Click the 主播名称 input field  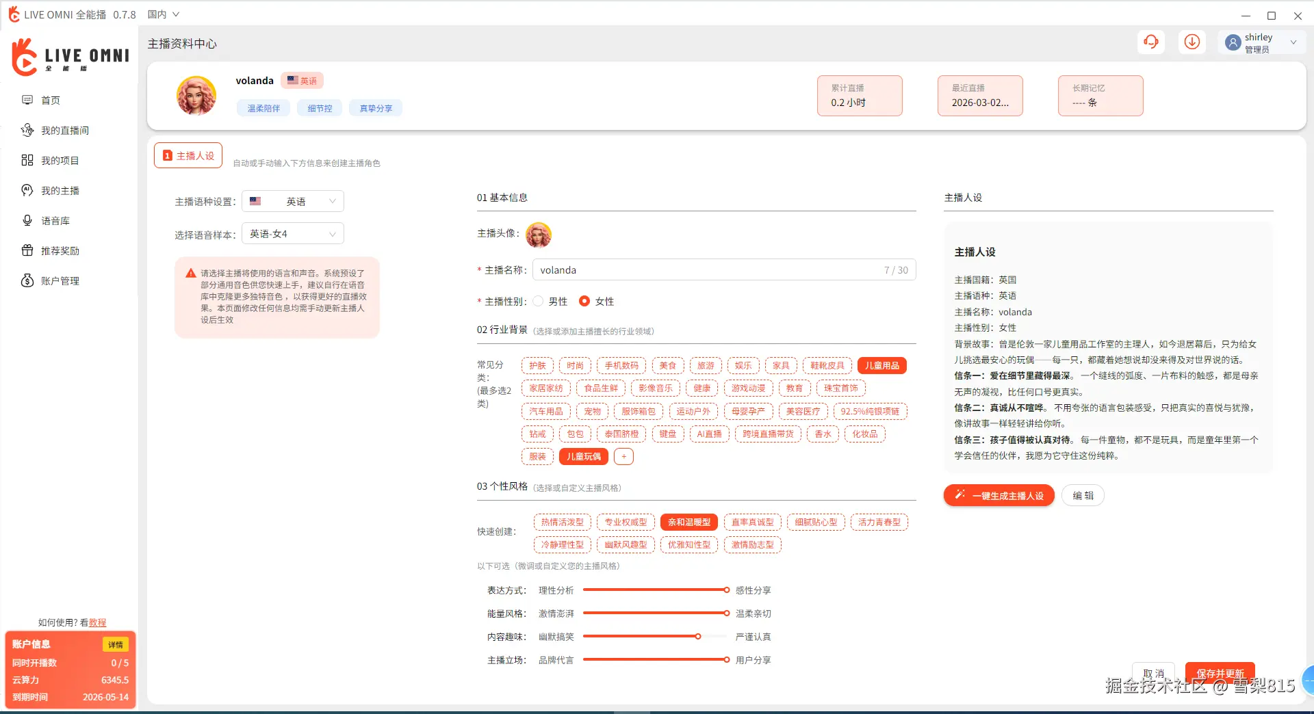tap(724, 269)
